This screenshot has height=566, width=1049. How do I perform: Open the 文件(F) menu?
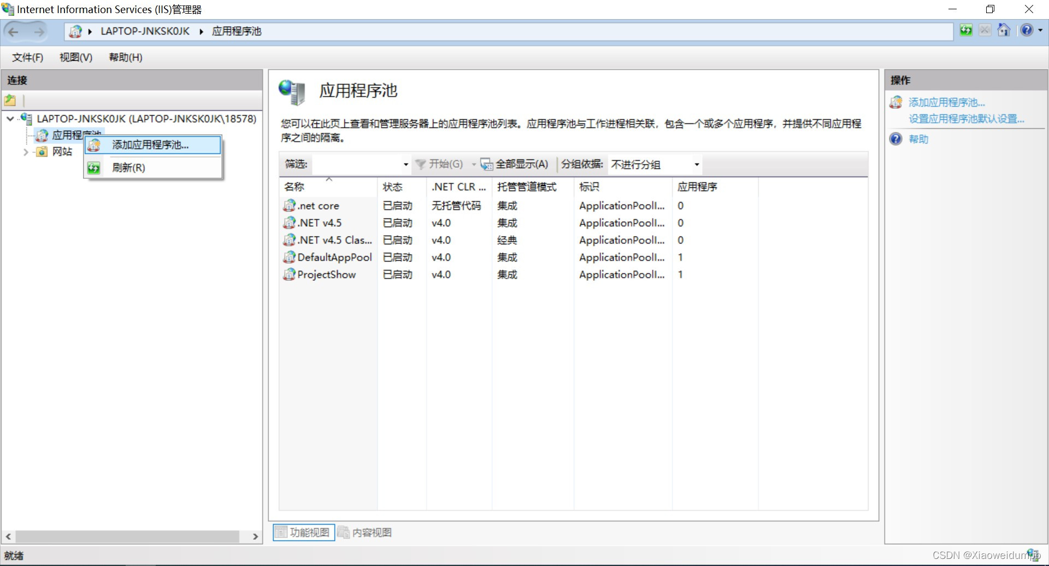click(28, 57)
